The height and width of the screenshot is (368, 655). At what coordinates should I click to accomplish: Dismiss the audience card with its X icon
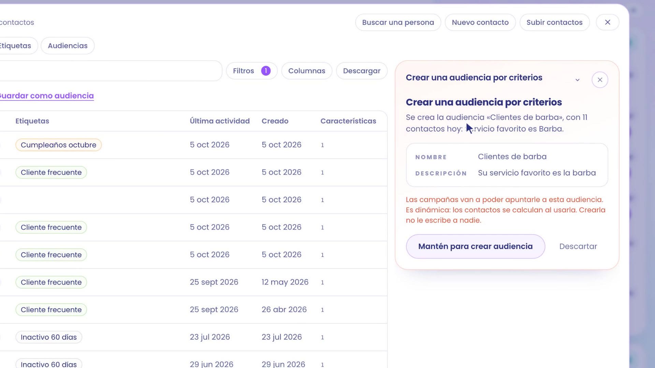[600, 80]
